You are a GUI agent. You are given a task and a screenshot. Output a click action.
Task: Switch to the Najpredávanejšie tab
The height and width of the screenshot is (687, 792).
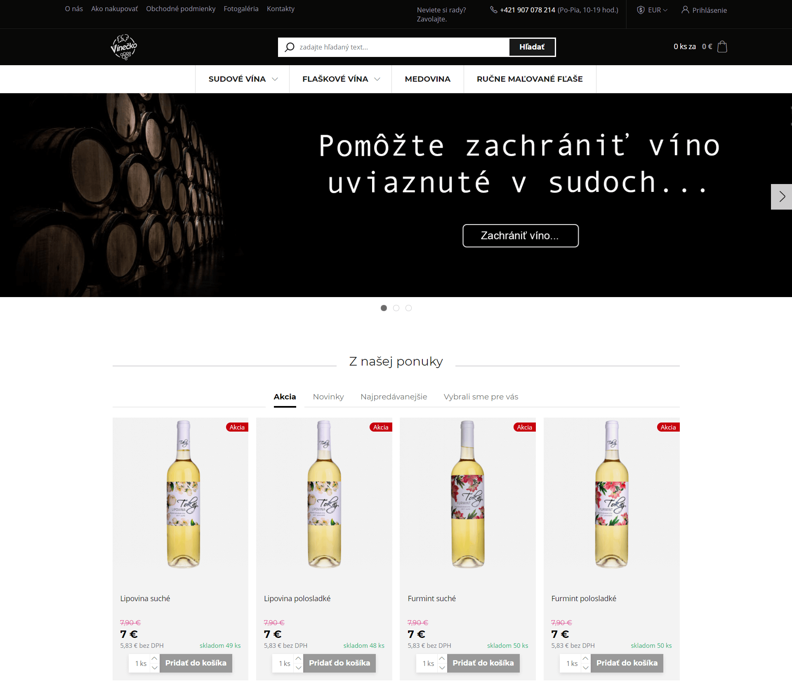click(394, 397)
